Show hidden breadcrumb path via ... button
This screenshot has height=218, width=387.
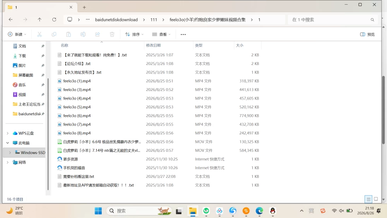coord(87,19)
